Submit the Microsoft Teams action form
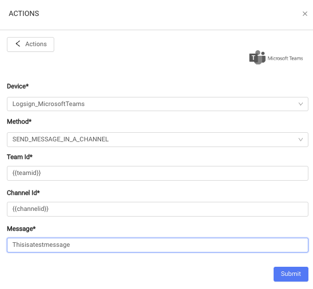The image size is (313, 289). point(291,274)
